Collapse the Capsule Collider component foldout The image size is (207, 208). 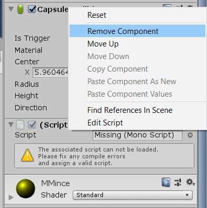[11, 9]
